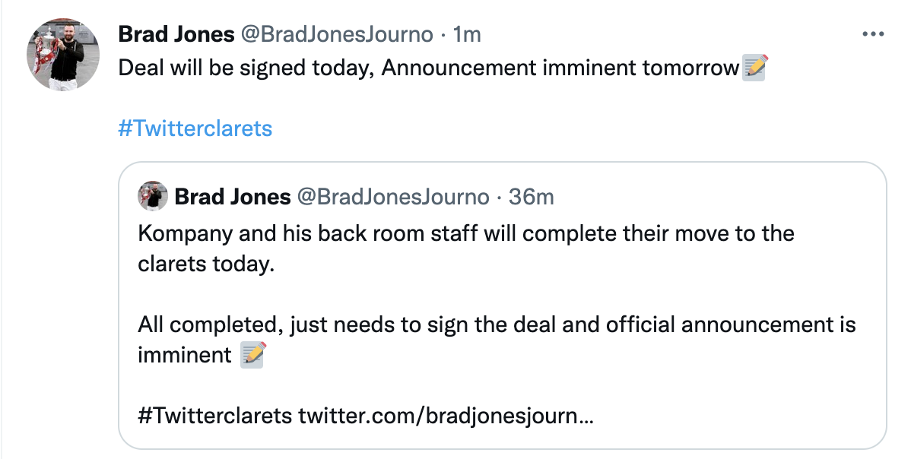Screen dimensions: 911x459
Task: Click Brad Jones's large profile avatar
Action: click(64, 55)
